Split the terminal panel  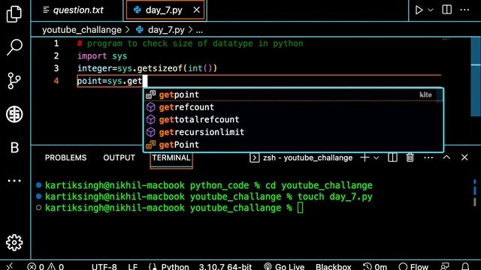tap(392, 157)
